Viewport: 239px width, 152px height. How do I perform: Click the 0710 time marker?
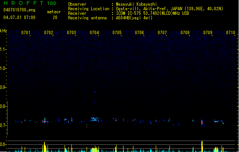231,33
